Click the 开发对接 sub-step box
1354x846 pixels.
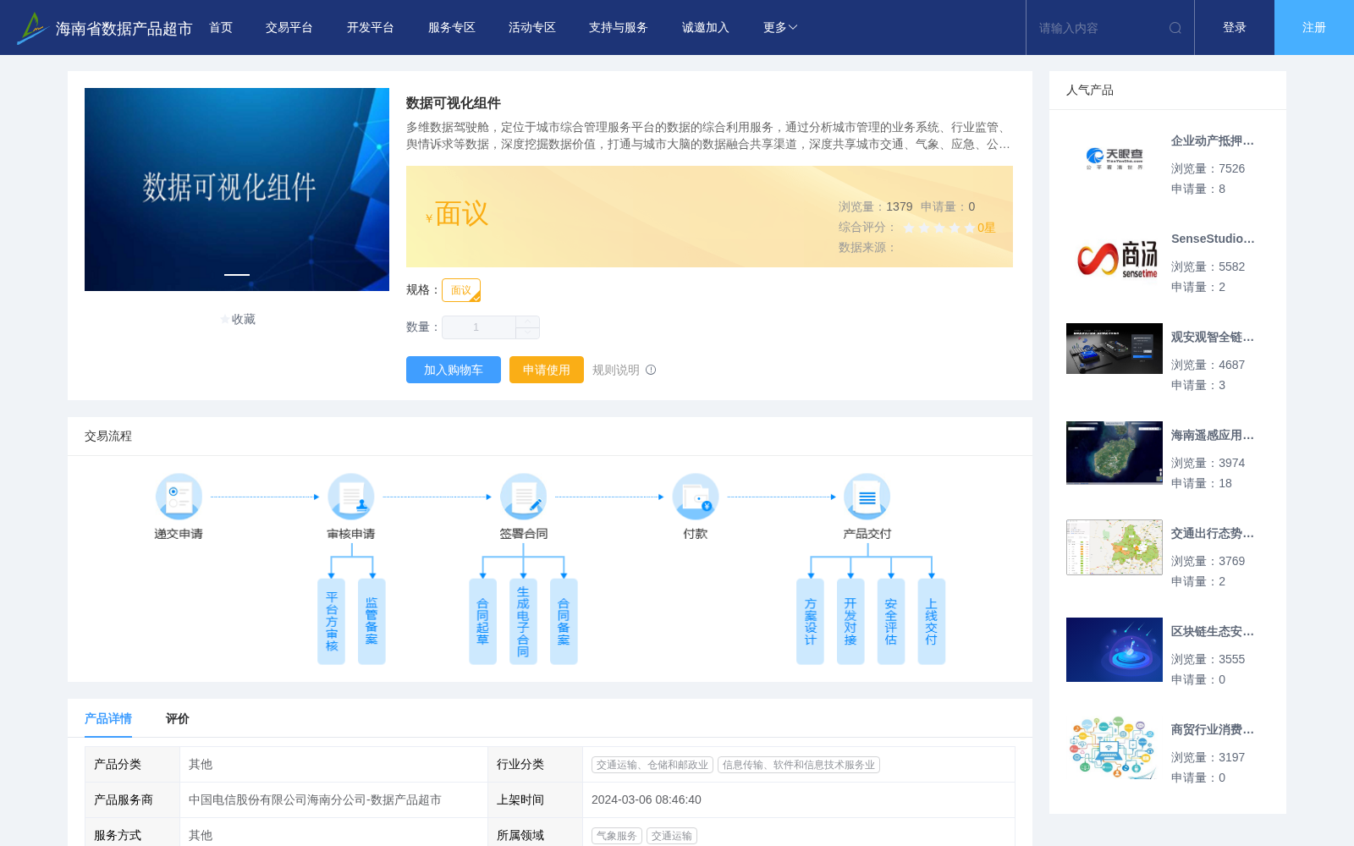[x=850, y=622]
